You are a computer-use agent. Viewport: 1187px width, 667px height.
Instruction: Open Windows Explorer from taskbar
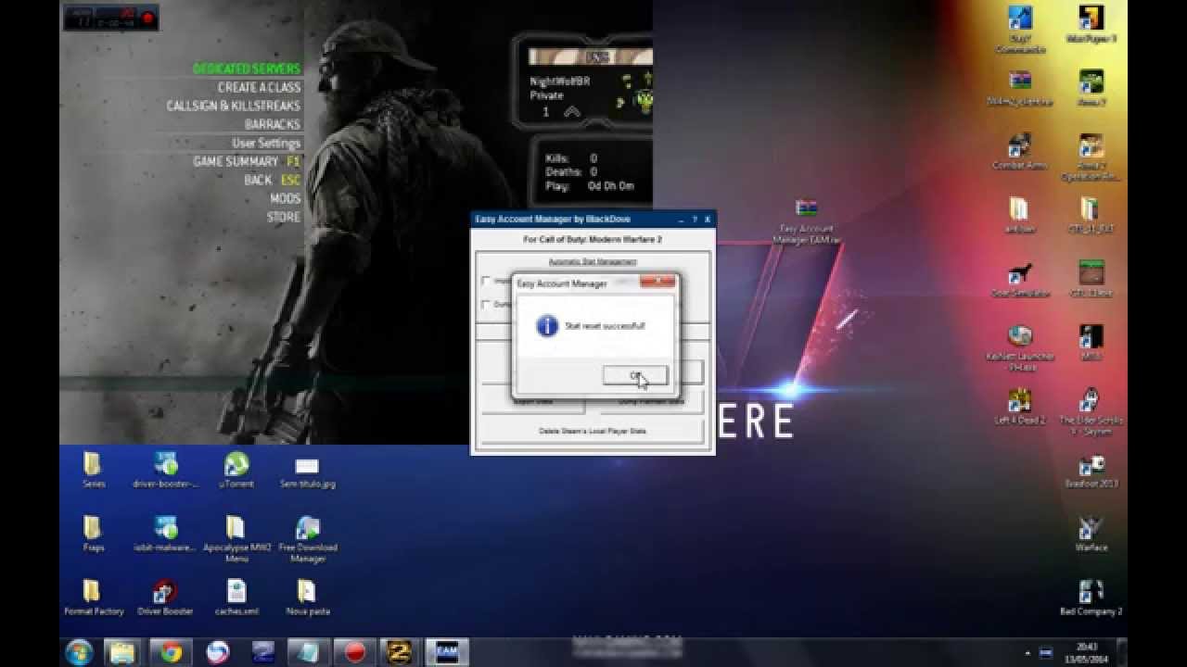pos(122,652)
